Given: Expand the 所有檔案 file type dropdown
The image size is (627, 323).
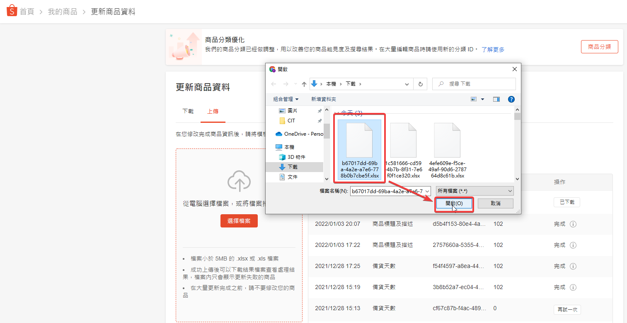Looking at the screenshot, I should coord(510,191).
